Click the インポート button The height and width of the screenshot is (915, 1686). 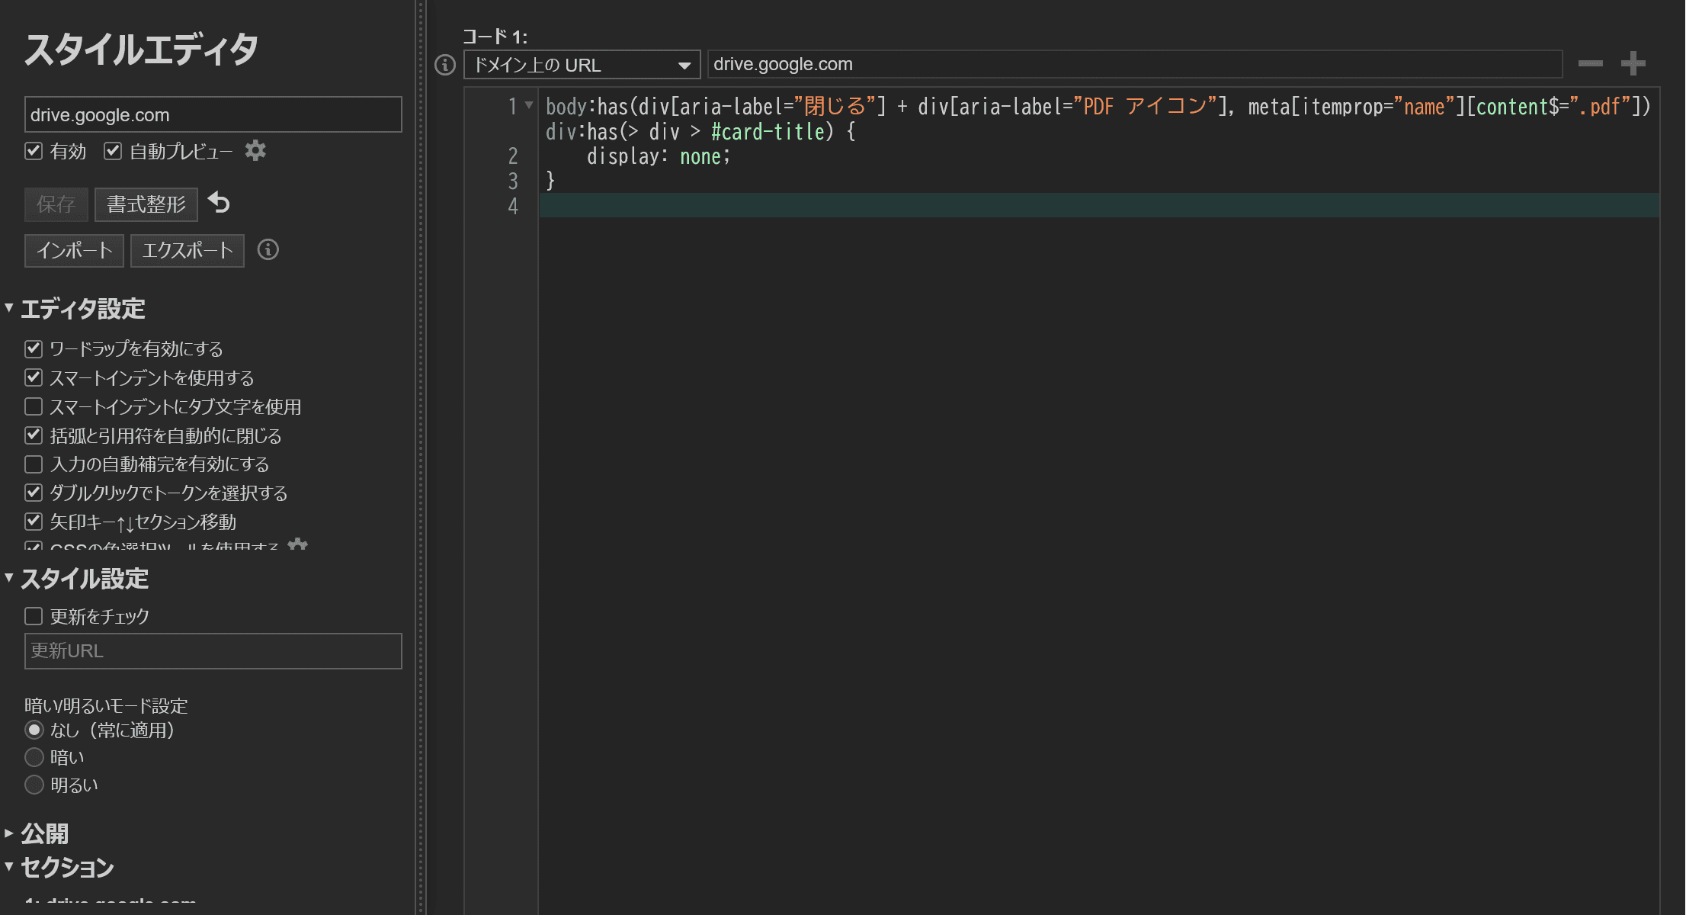(75, 251)
